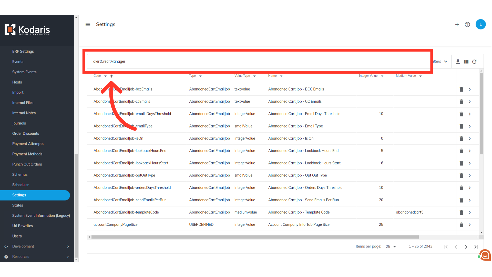Viewport: 492px width, 277px height.
Task: Click the alertCreditManager search field
Action: 256,61
